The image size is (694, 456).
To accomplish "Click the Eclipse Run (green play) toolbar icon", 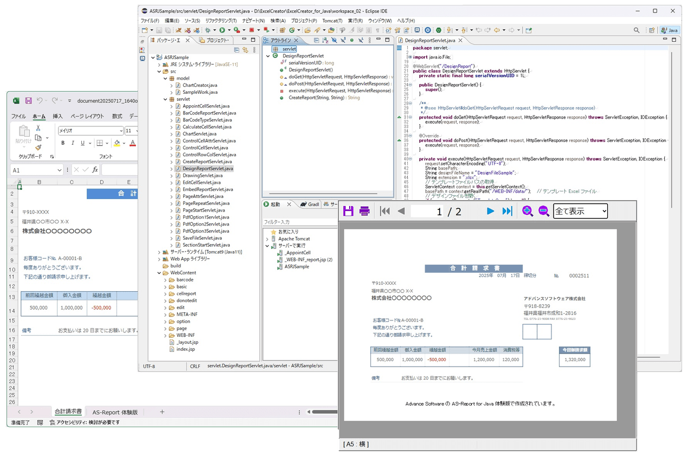I will click(x=222, y=30).
